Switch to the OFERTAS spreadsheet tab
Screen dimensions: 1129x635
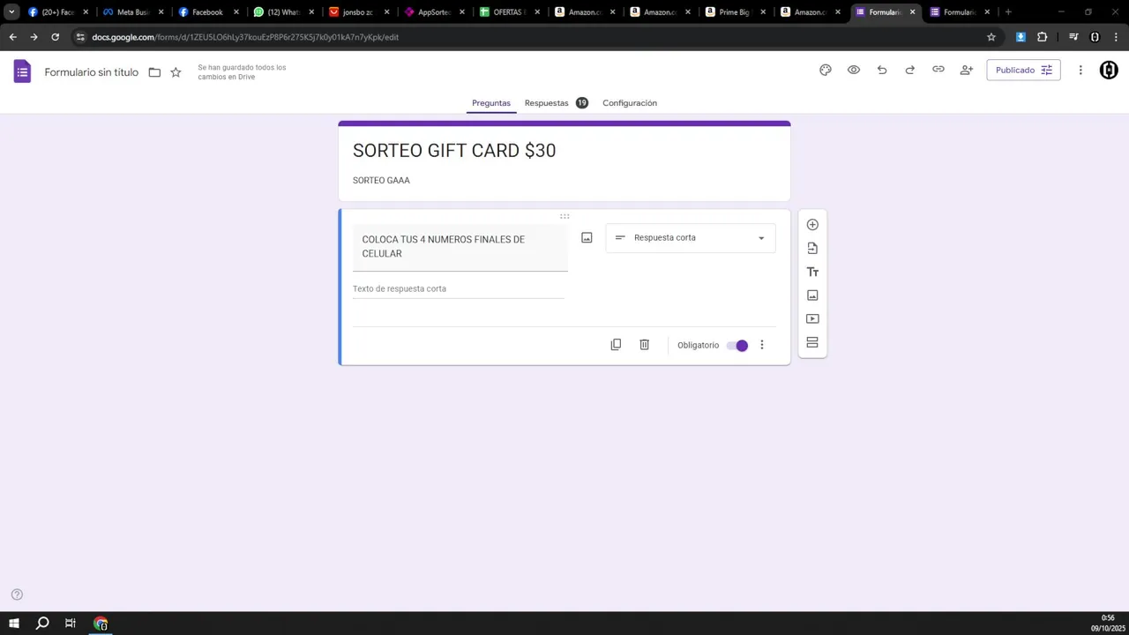tap(508, 12)
